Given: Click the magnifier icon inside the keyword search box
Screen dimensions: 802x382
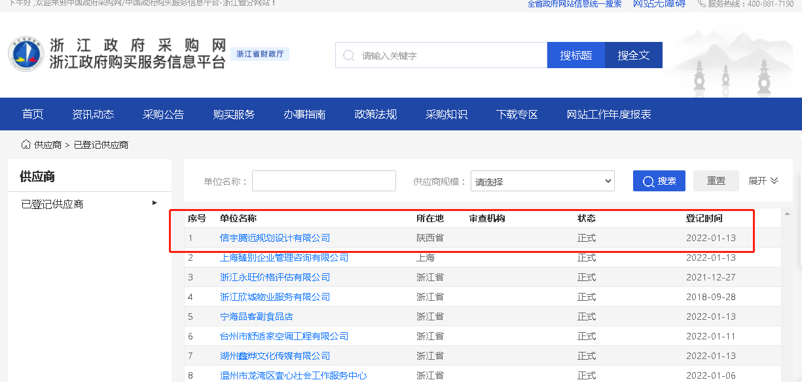Looking at the screenshot, I should (348, 55).
